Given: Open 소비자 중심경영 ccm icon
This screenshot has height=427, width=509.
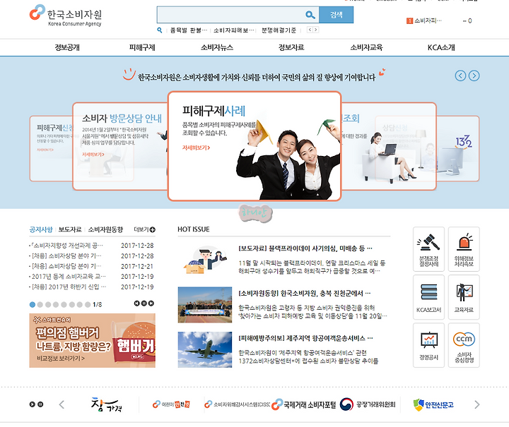Looking at the screenshot, I should 464,345.
